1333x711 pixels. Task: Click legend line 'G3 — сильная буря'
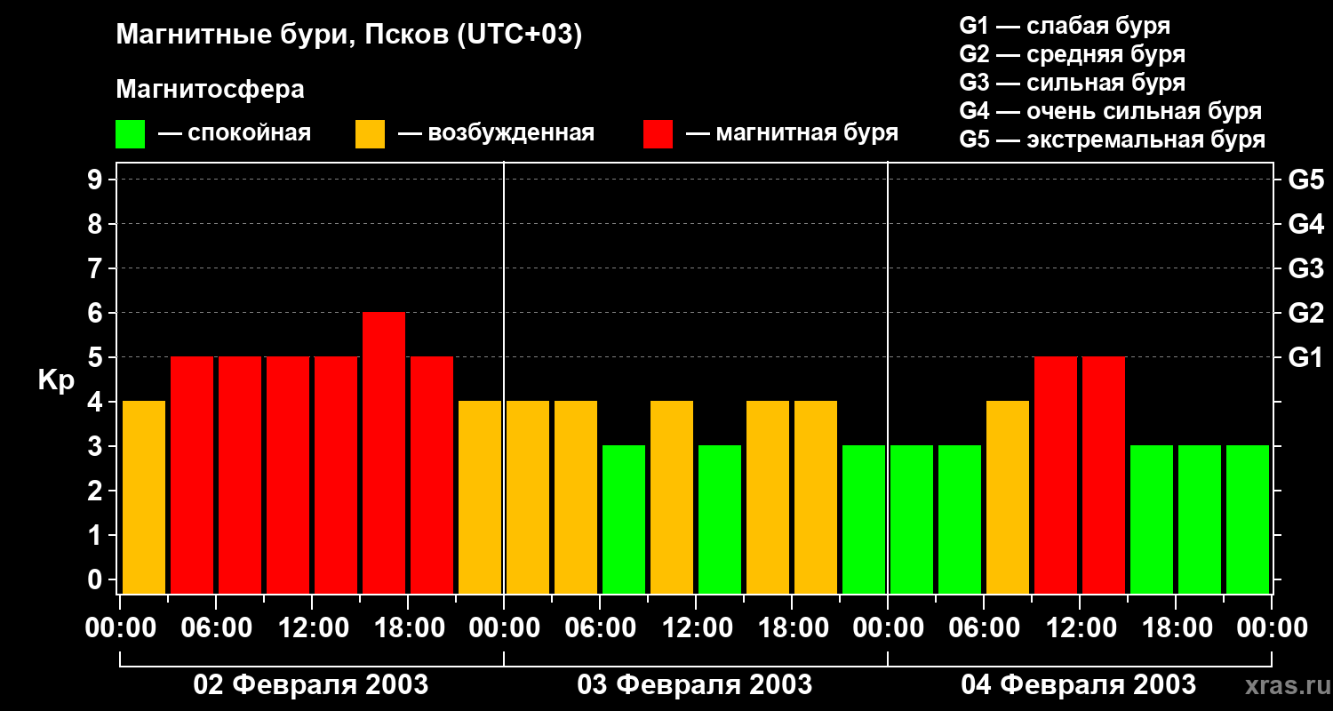(x=1072, y=83)
